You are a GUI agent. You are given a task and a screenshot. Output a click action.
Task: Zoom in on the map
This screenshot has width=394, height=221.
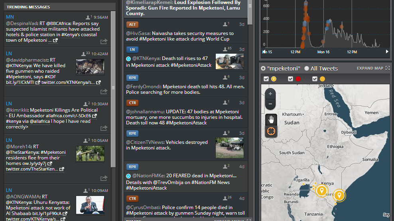click(x=270, y=94)
